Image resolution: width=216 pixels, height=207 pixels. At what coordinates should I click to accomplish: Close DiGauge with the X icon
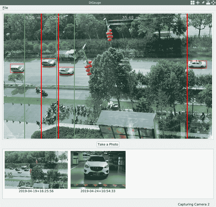[213, 3]
